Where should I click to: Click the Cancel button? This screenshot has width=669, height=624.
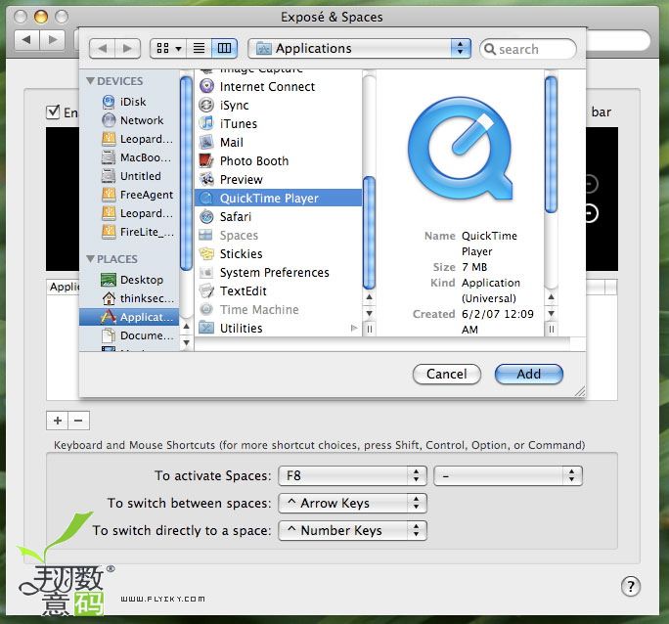coord(447,374)
